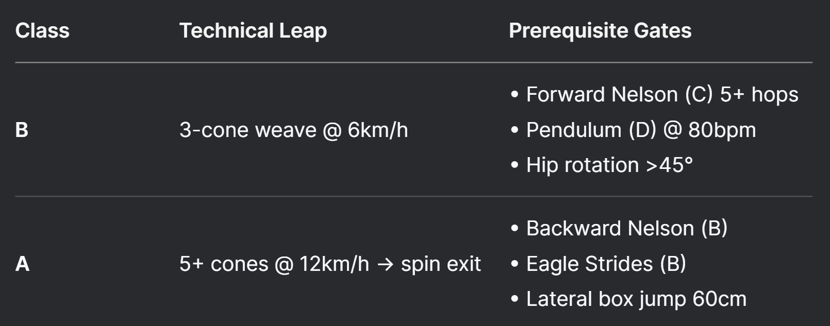Screen dimensions: 830x326
Task: Click the Class column header
Action: 42,31
